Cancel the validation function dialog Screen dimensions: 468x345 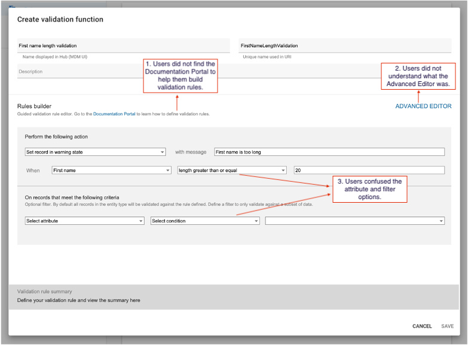point(422,326)
